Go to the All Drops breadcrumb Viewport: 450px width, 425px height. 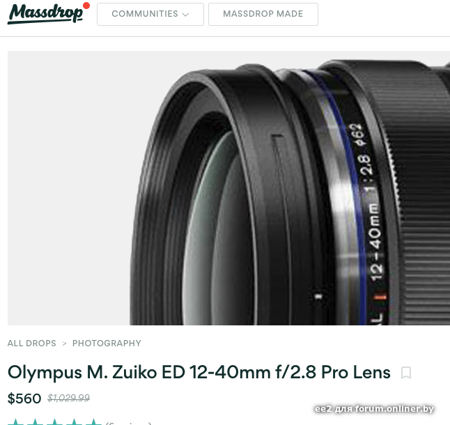click(x=31, y=343)
